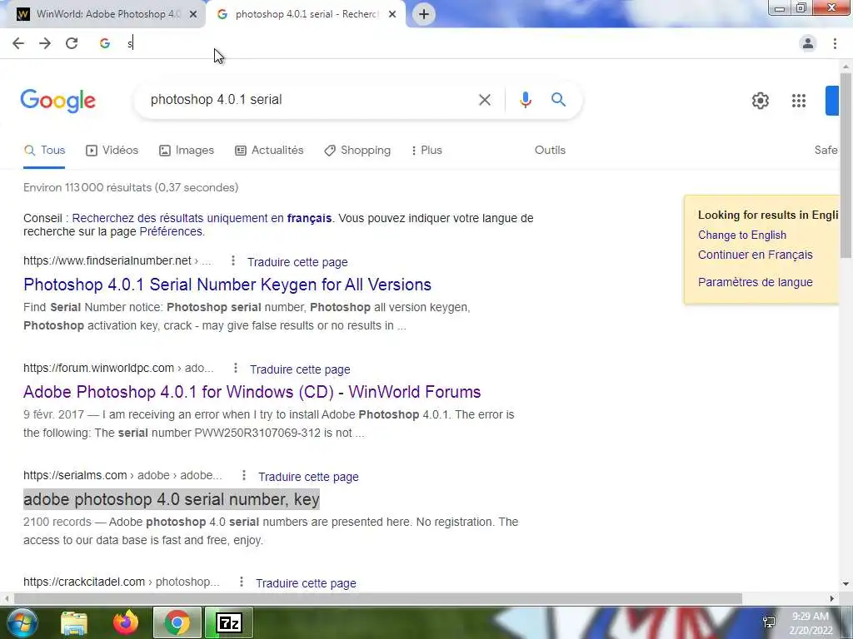Open options menu for forum.winworldpc.com result
Image resolution: width=853 pixels, height=639 pixels.
(236, 369)
